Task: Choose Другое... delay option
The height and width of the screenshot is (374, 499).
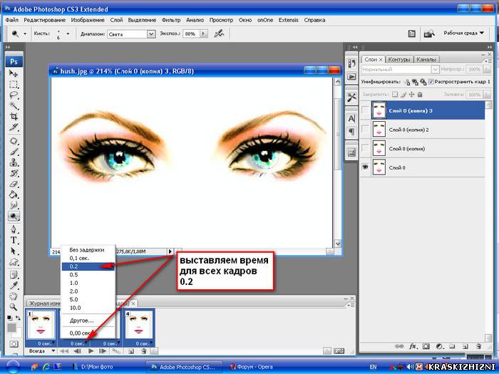Action: pyautogui.click(x=88, y=321)
